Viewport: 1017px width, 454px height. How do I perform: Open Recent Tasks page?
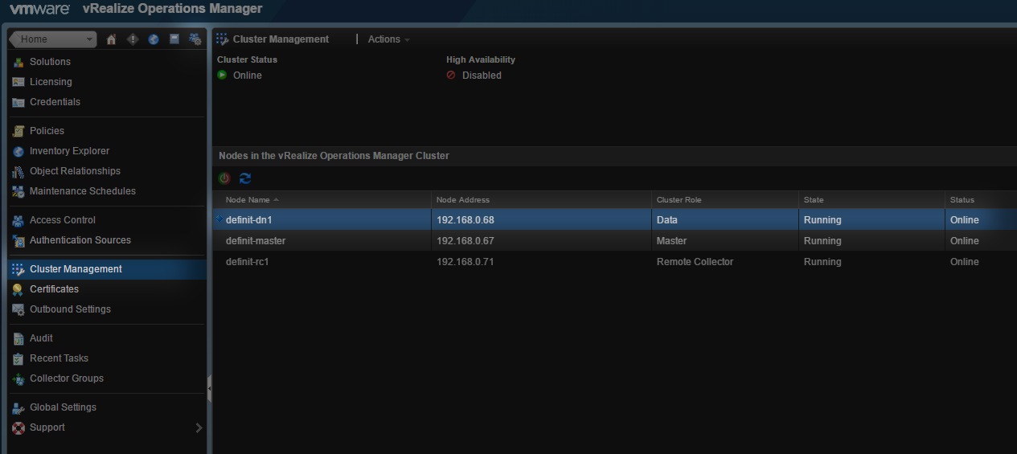(59, 358)
